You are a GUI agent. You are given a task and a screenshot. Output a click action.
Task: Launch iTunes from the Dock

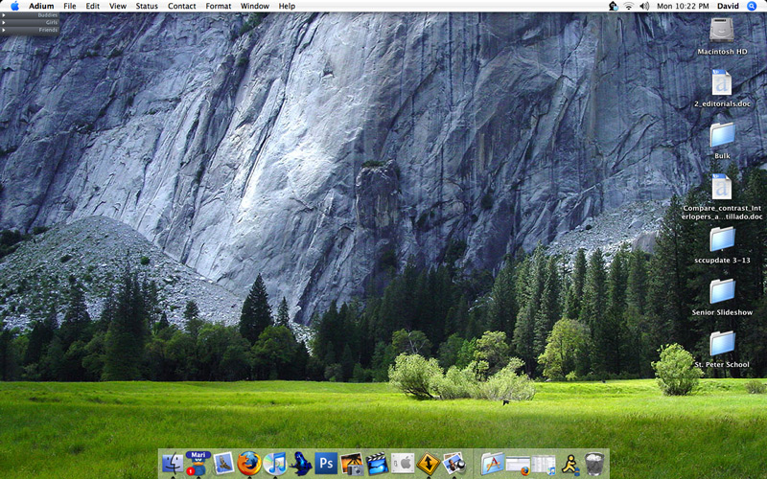(x=275, y=463)
